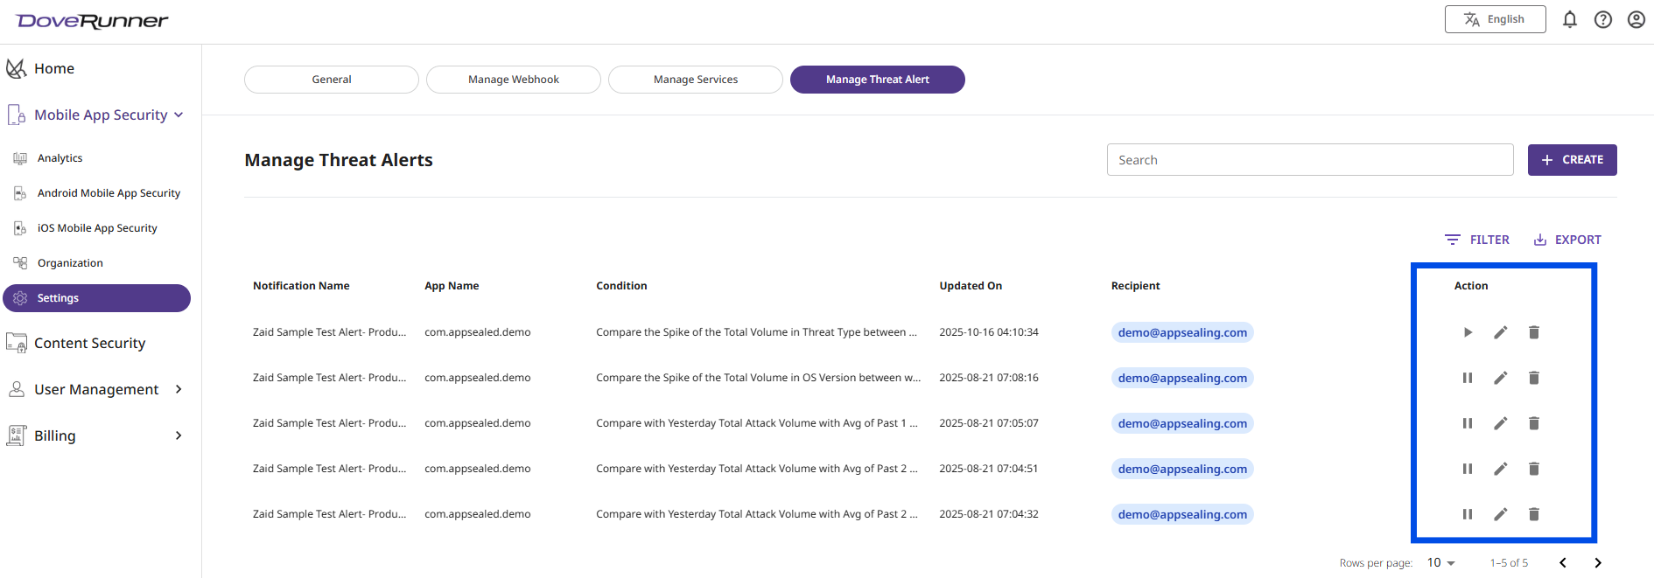This screenshot has width=1654, height=578.
Task: Open the user account profile icon
Action: pyautogui.click(x=1636, y=19)
